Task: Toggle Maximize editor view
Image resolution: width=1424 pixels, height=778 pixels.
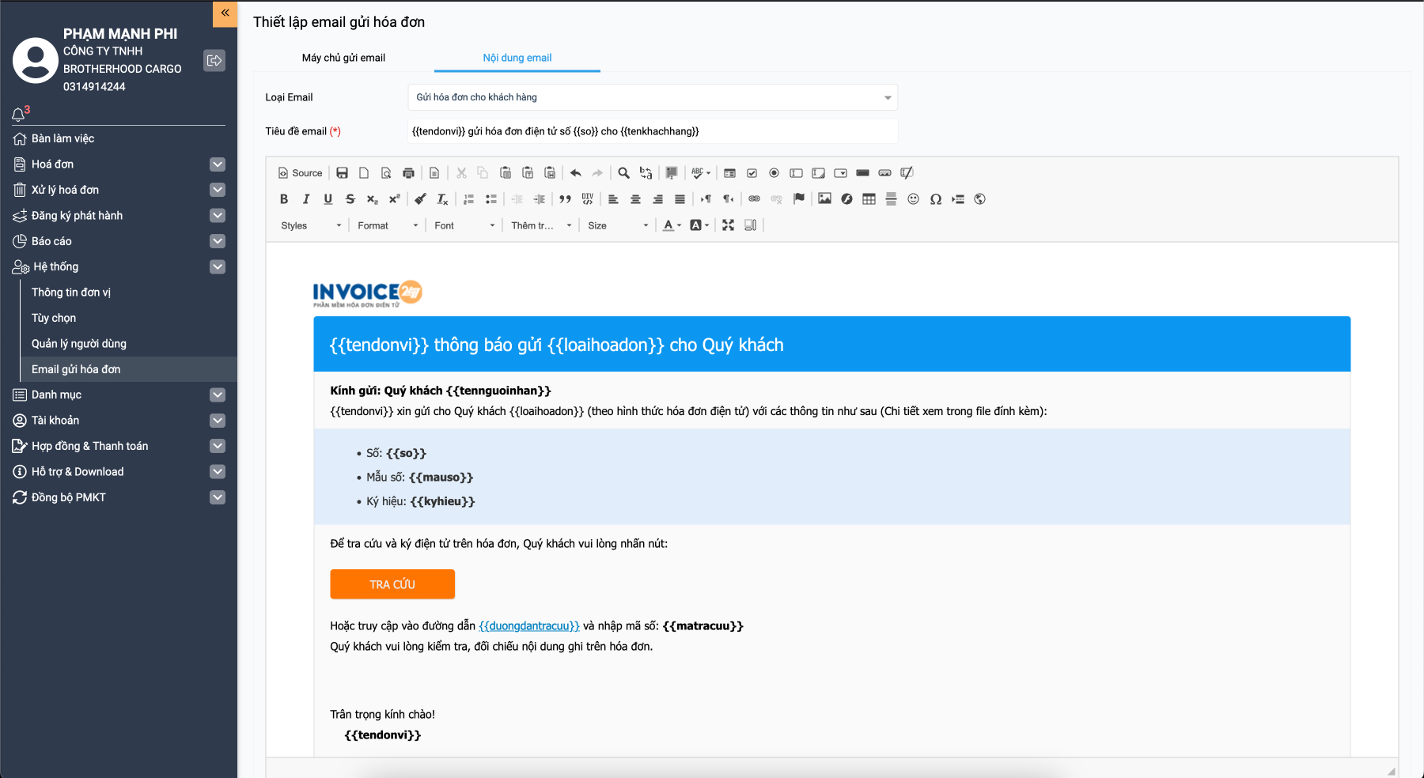Action: 729,225
